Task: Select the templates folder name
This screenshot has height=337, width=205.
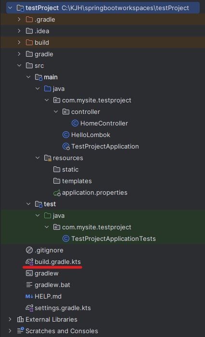Action: 77,181
